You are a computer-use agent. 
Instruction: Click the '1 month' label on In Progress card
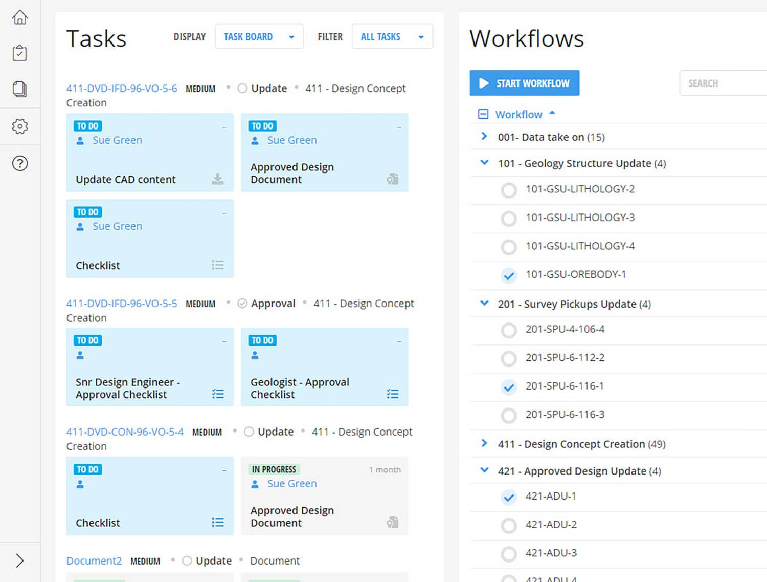click(385, 470)
